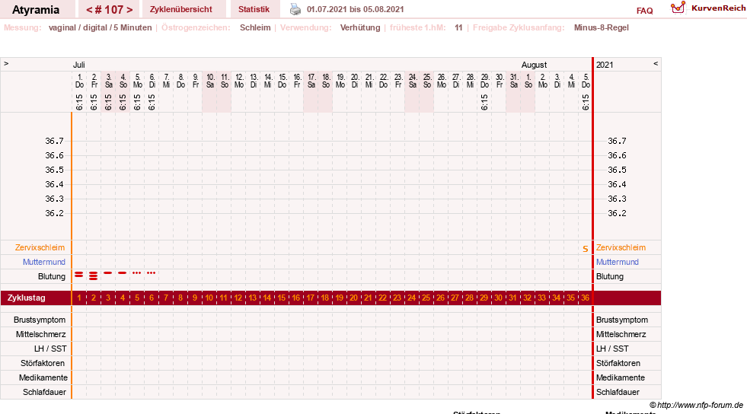Click cycle day 1 in Zyklustag row
The width and height of the screenshot is (747, 414).
pos(79,298)
